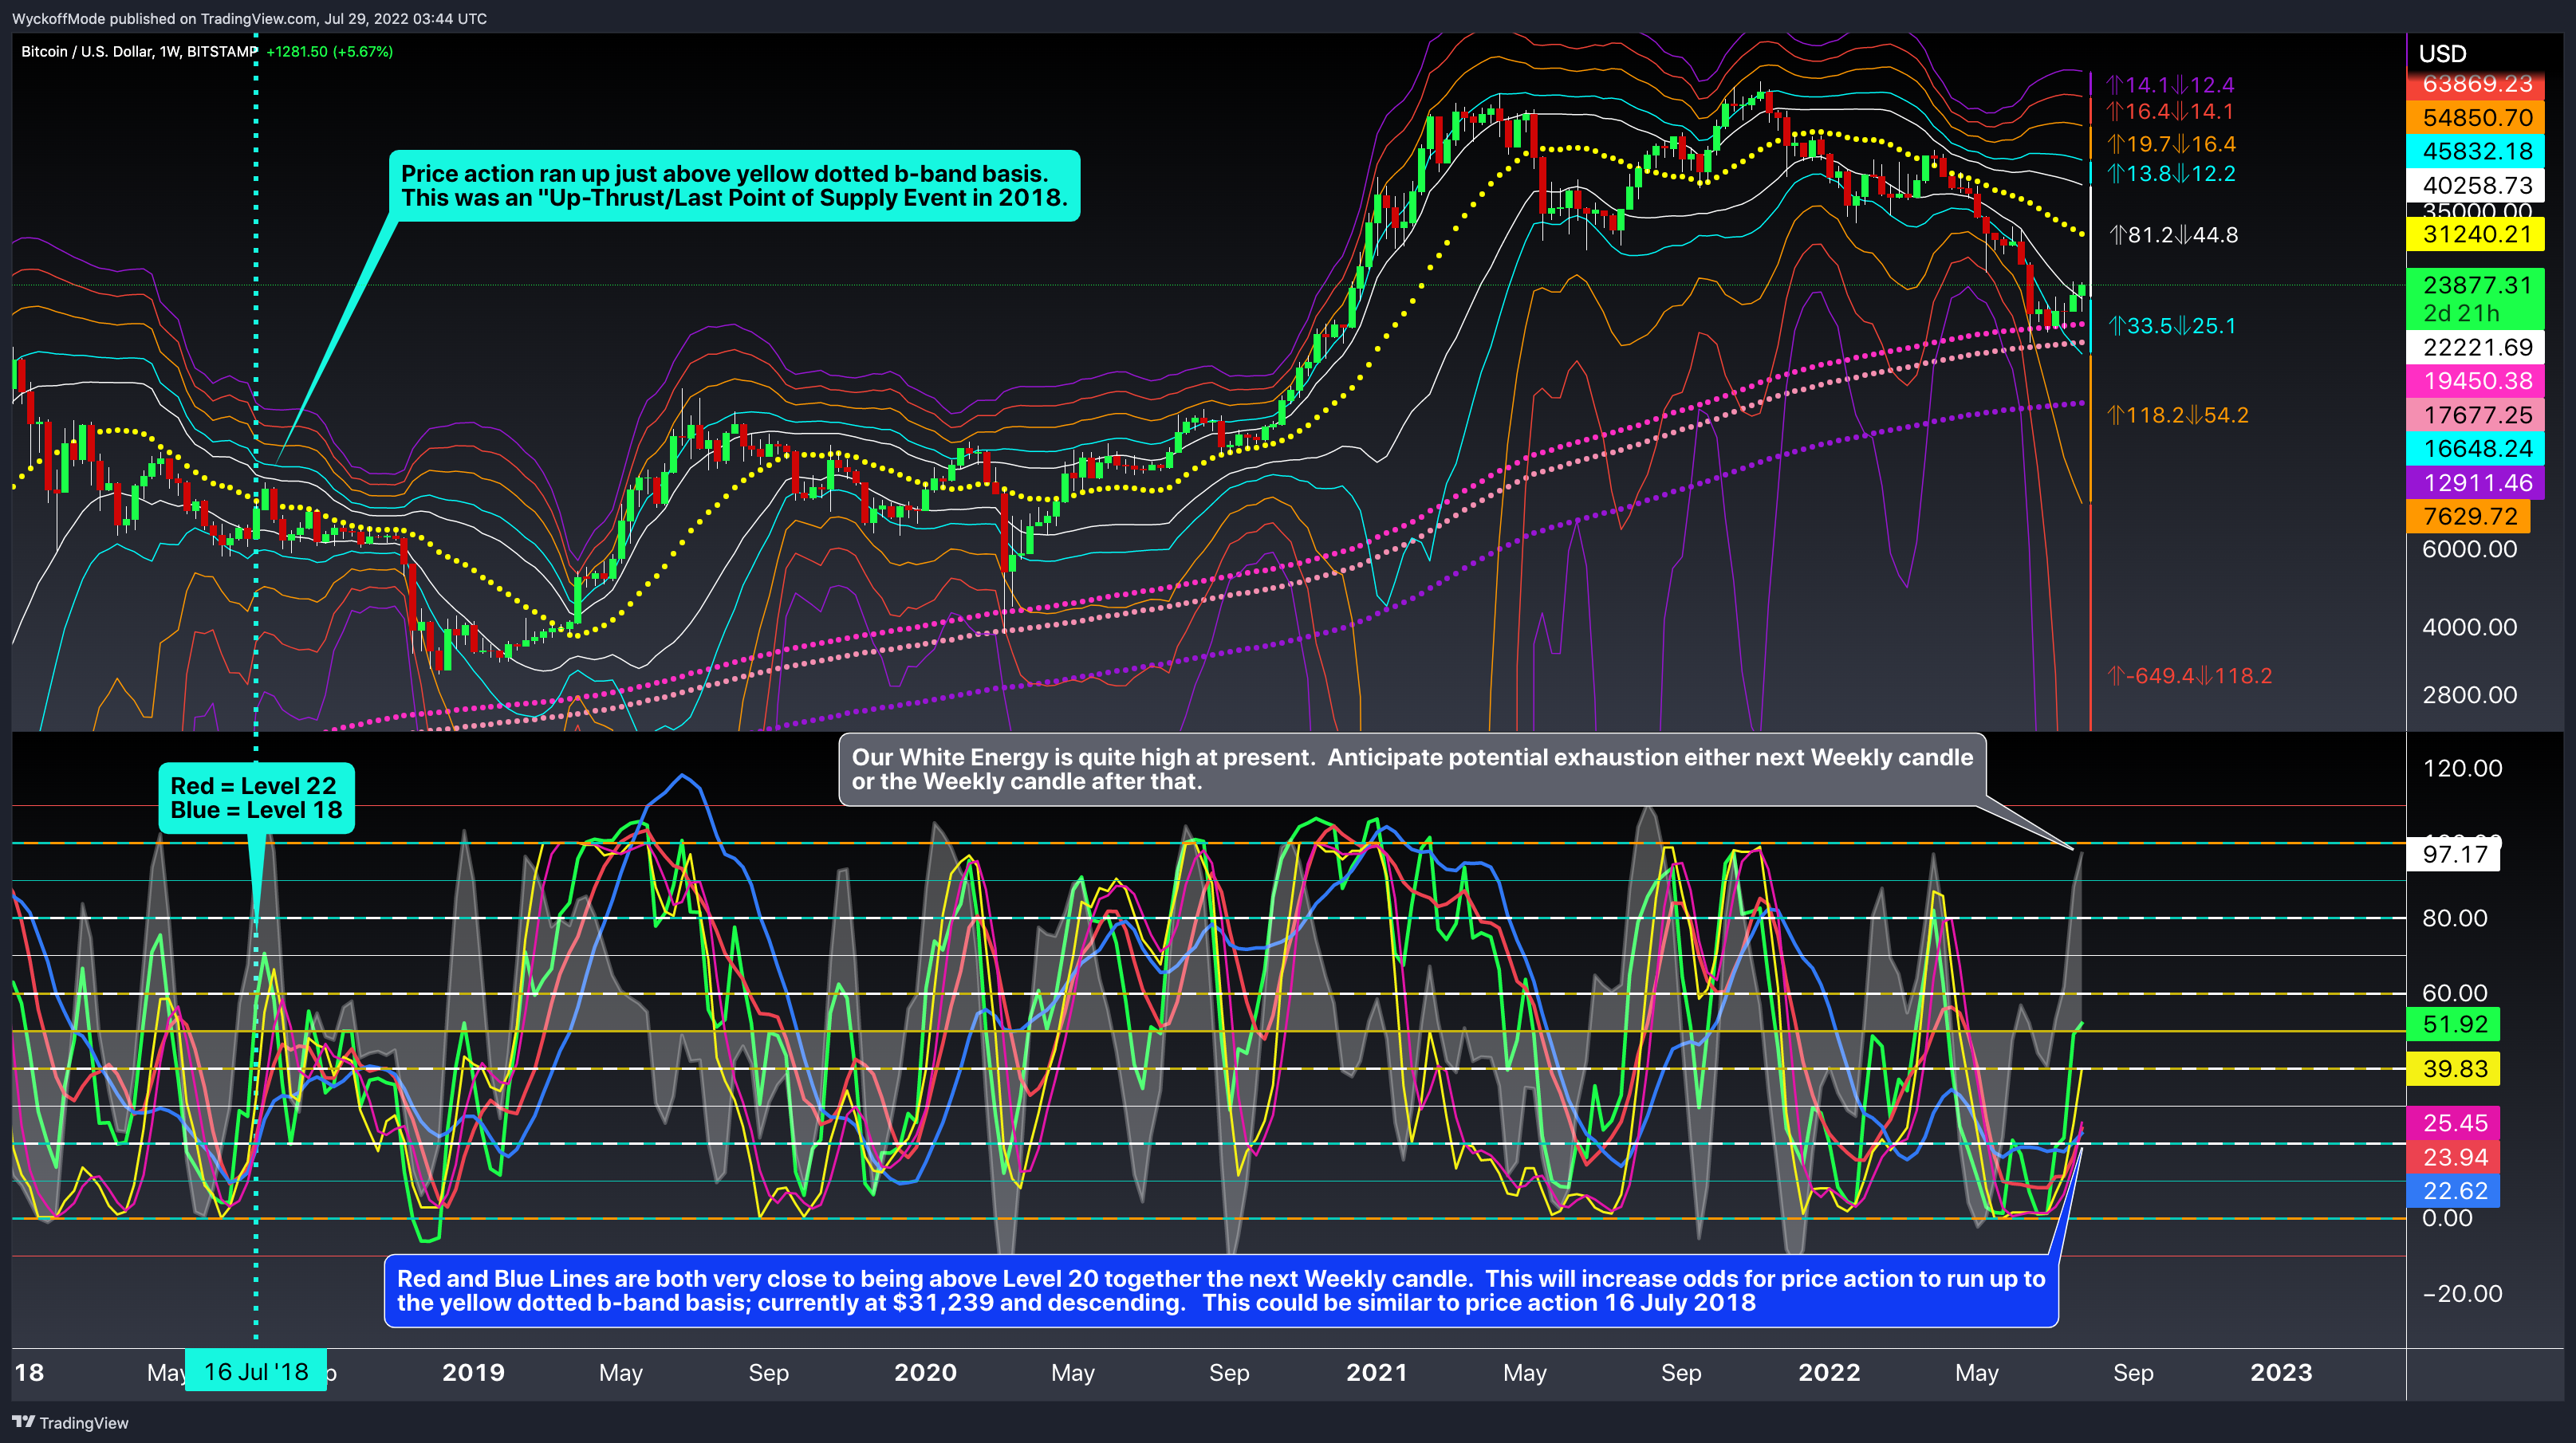Viewport: 2576px width, 1443px height.
Task: Click the ↑33.5↓25.1 cyan band label
Action: (x=2172, y=326)
